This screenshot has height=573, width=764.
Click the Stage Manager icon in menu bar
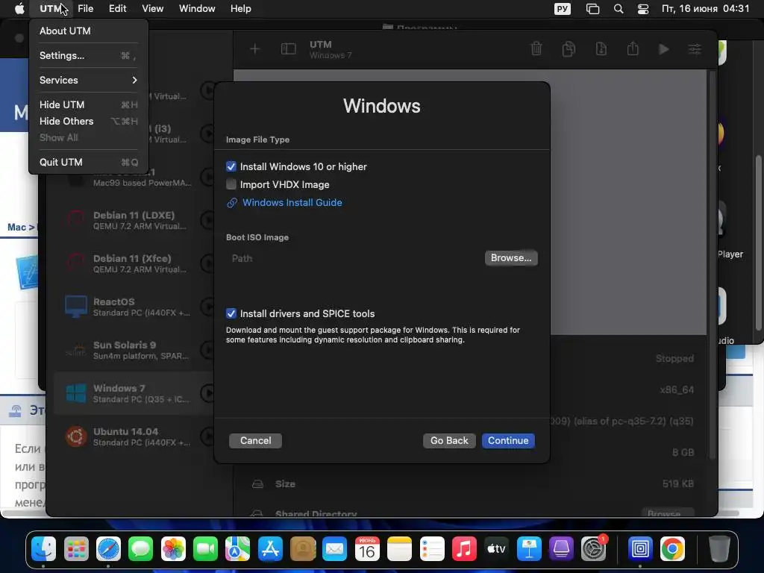pos(592,9)
